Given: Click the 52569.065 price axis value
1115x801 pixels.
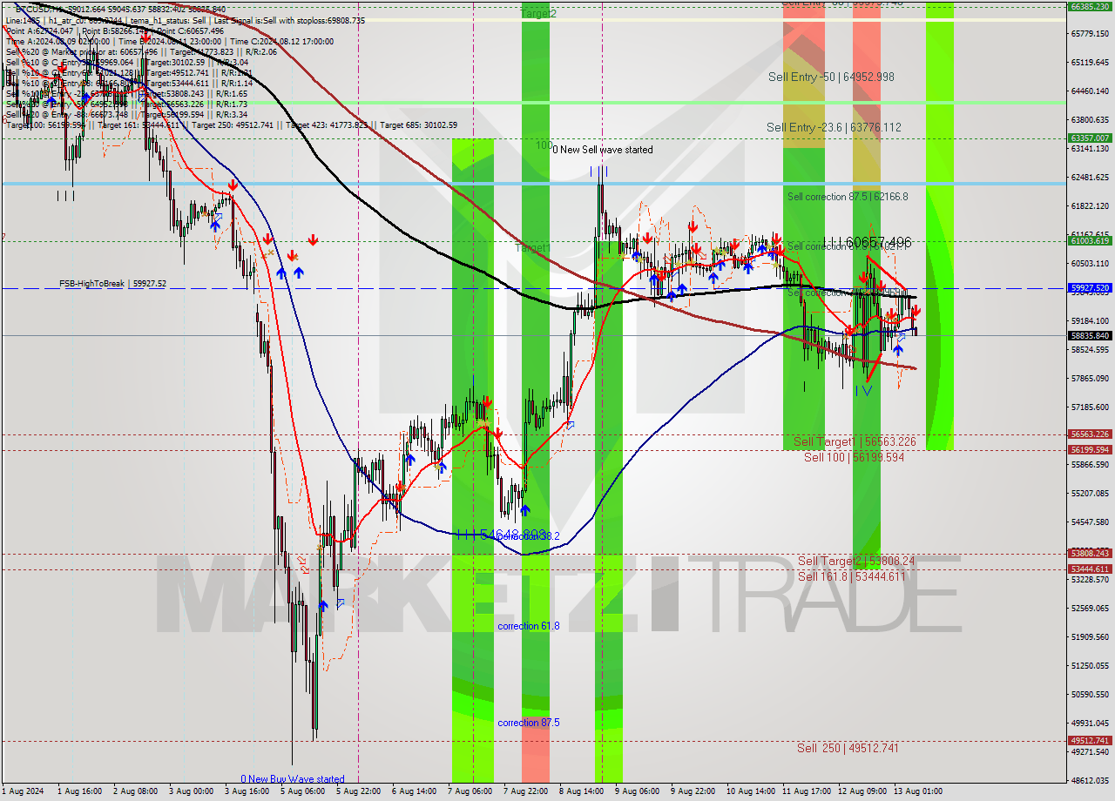Looking at the screenshot, I should click(x=1089, y=608).
